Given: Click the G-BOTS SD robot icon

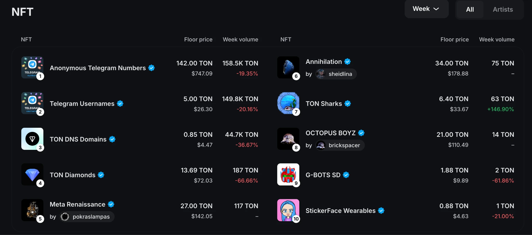Looking at the screenshot, I should coord(288,174).
